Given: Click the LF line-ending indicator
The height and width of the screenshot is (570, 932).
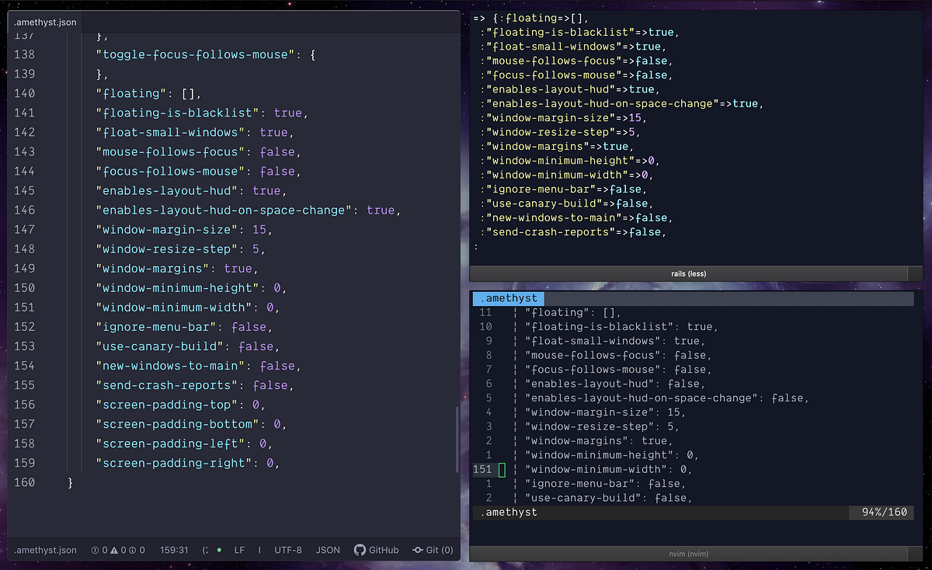Looking at the screenshot, I should click(239, 550).
